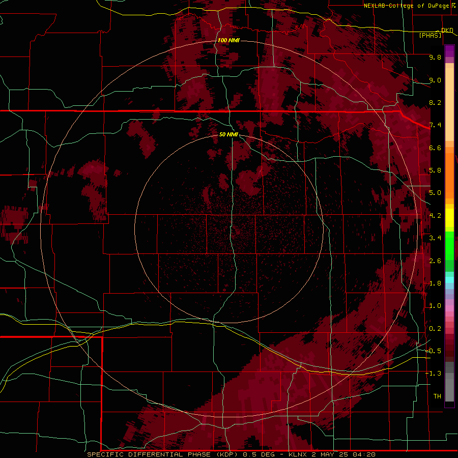Click the 1.8 scale value
The width and height of the screenshot is (458, 458).
pos(435,283)
